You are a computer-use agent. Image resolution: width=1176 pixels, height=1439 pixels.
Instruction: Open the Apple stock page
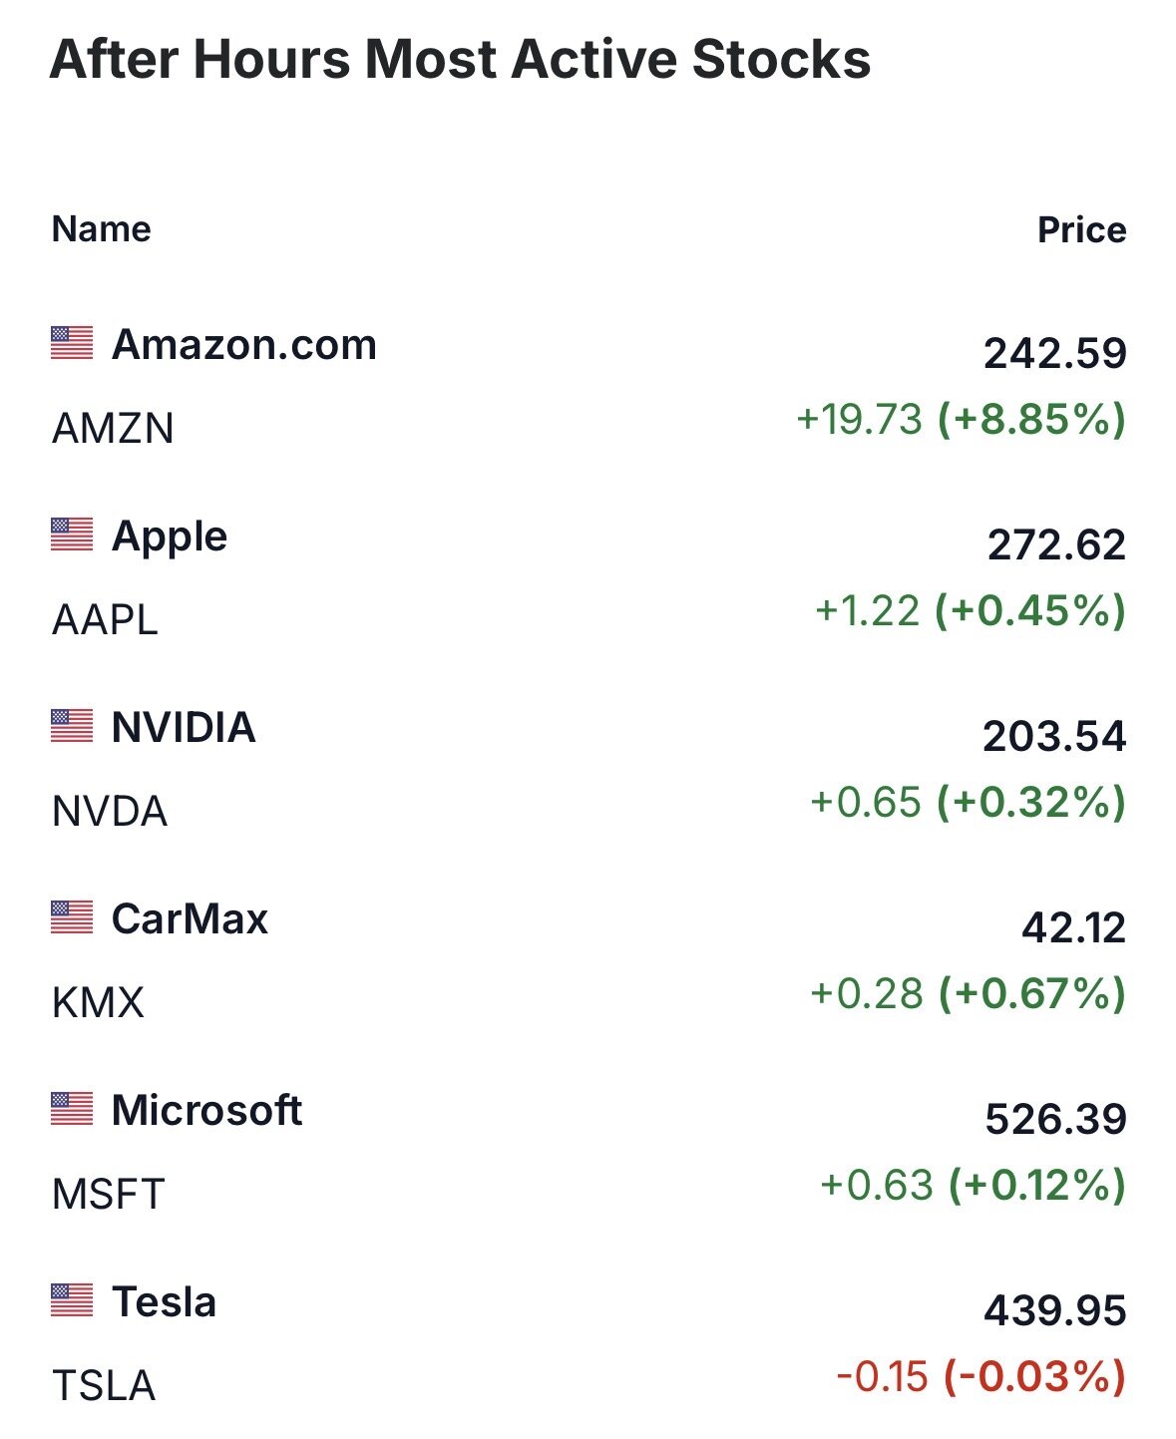(x=170, y=537)
